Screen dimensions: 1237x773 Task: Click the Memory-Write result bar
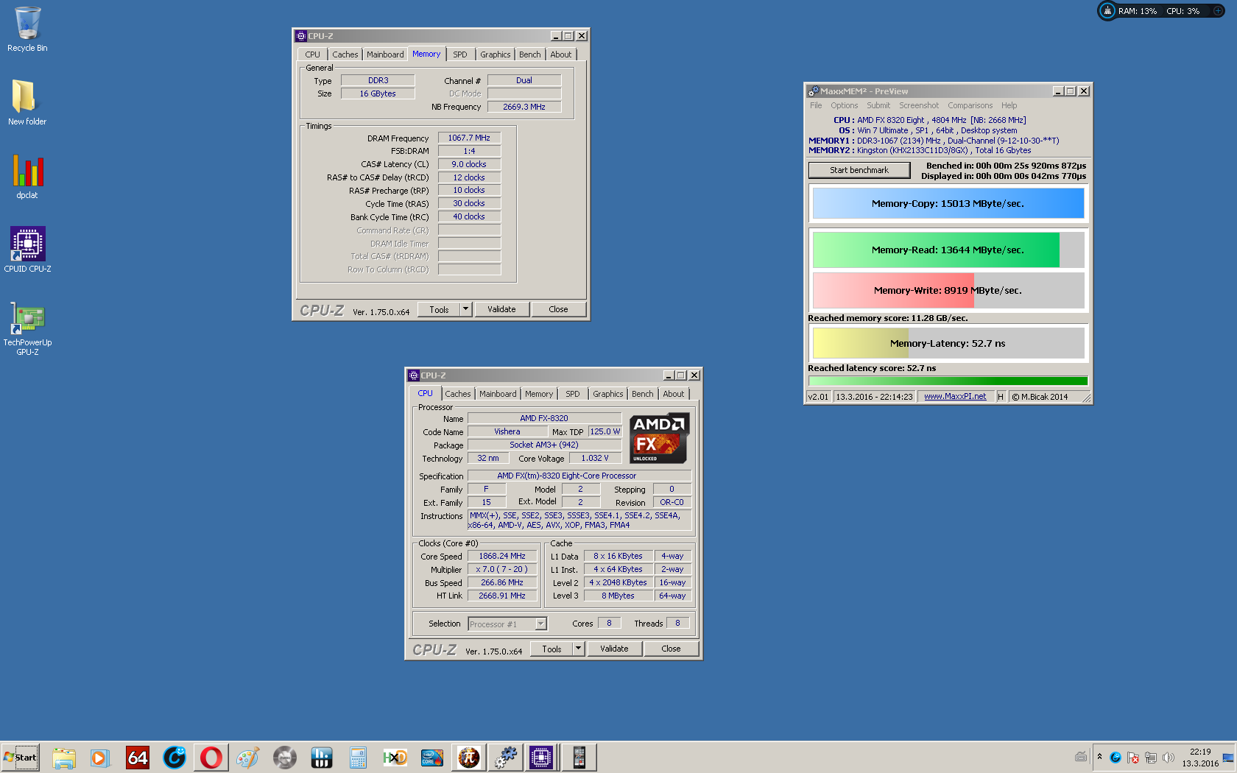pos(948,290)
